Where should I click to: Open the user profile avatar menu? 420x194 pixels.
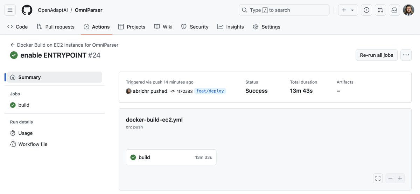tap(408, 10)
